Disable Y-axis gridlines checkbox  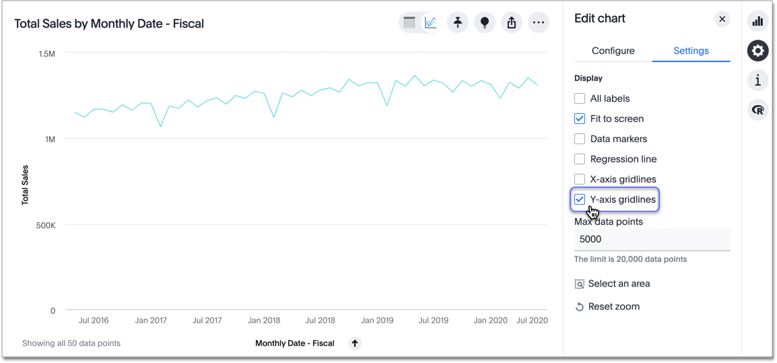[x=580, y=199]
